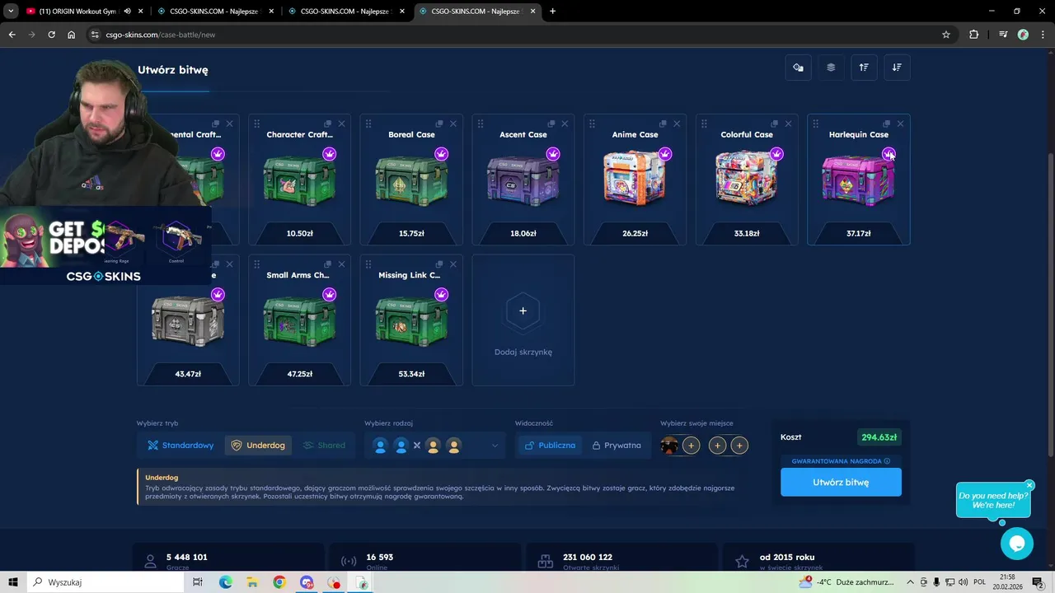Click the stacked layers icon above cases
Viewport: 1055px width, 593px height.
[831, 68]
